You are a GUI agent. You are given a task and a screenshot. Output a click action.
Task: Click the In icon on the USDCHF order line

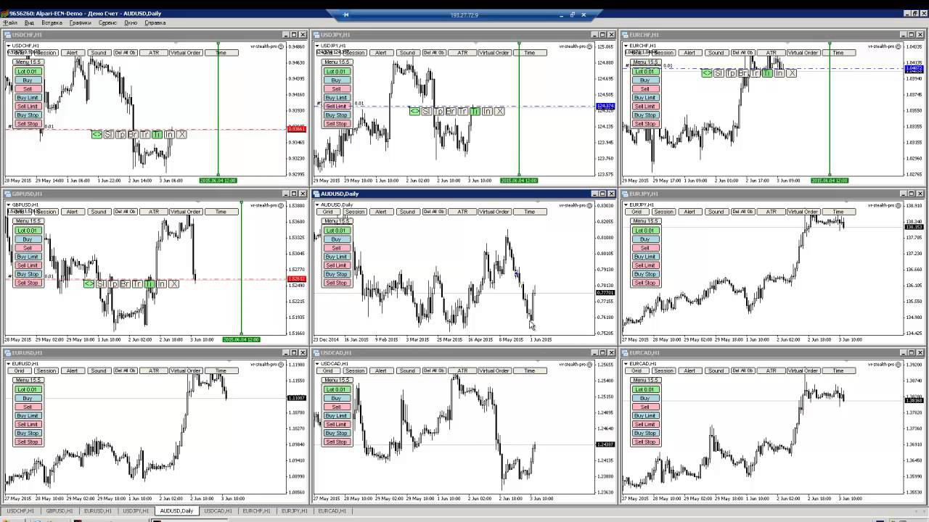tap(169, 134)
